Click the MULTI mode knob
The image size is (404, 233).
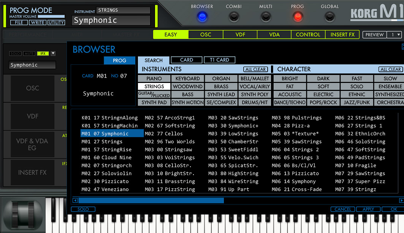click(266, 17)
